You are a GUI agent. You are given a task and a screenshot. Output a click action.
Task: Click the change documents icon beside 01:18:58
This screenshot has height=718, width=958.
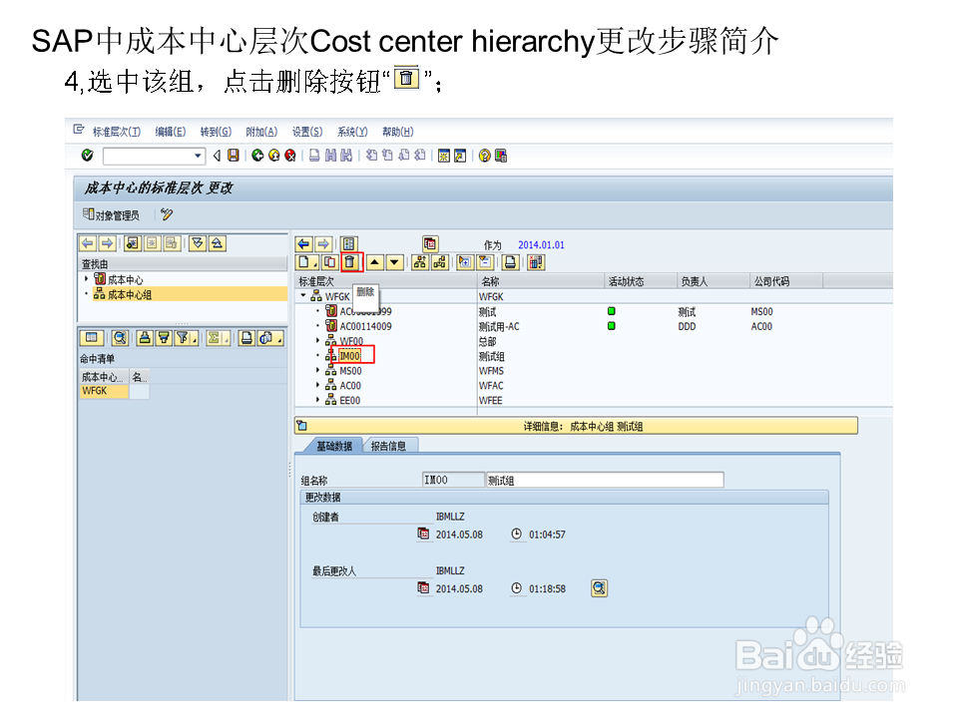point(599,588)
